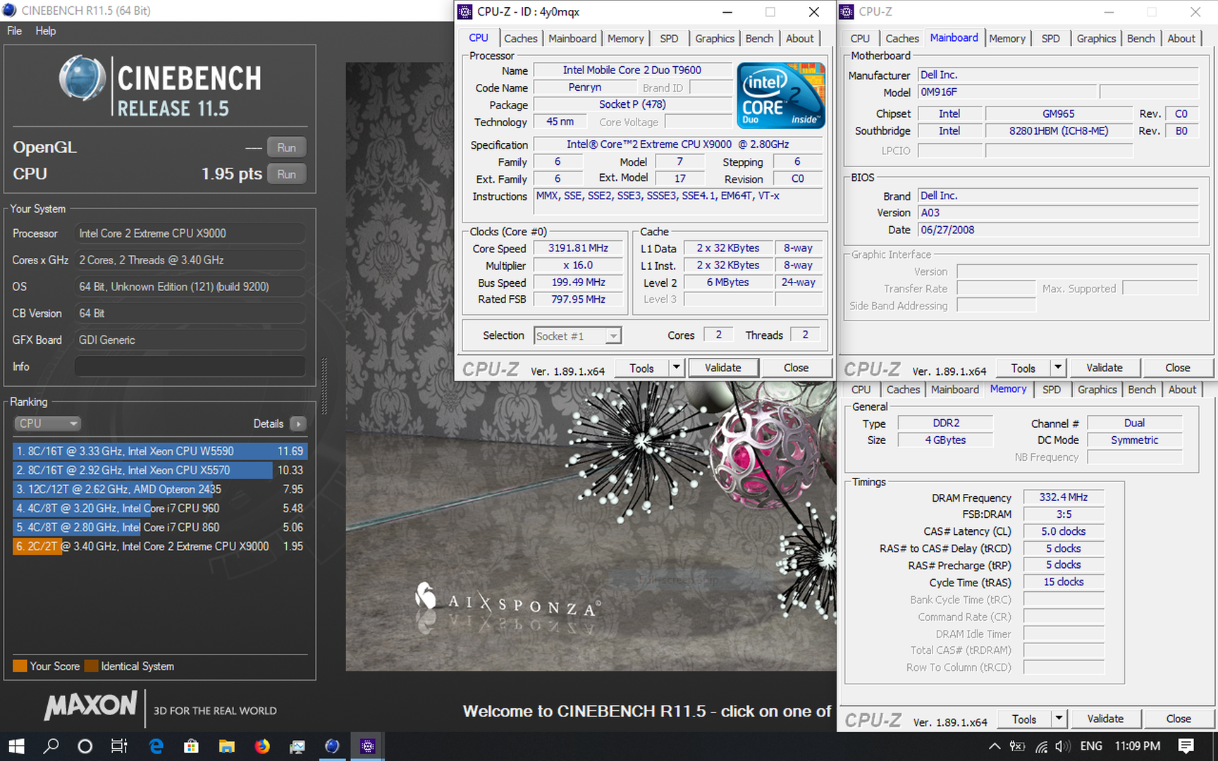Click Validate in Memory CPU-Z window
1218x761 pixels.
click(1105, 719)
